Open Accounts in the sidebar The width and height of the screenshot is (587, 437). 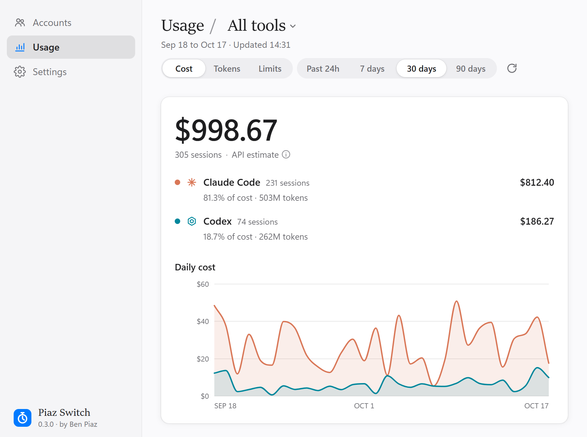tap(71, 23)
